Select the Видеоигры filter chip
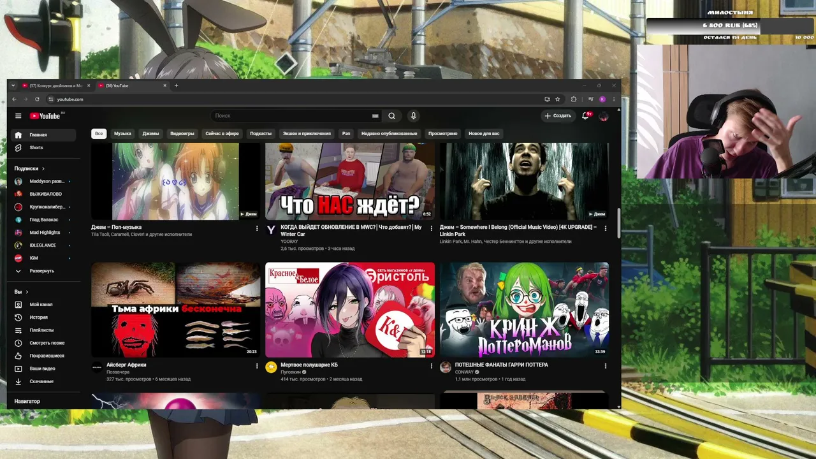The width and height of the screenshot is (816, 459). 182,134
